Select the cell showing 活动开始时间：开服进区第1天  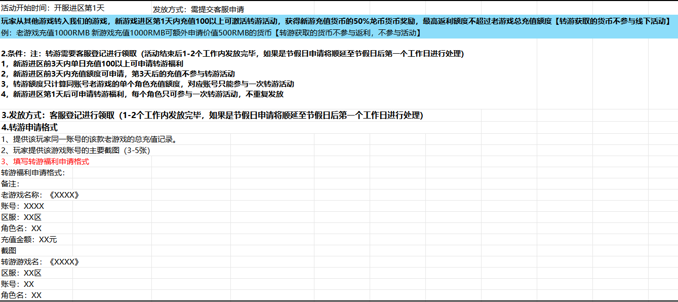(x=53, y=9)
